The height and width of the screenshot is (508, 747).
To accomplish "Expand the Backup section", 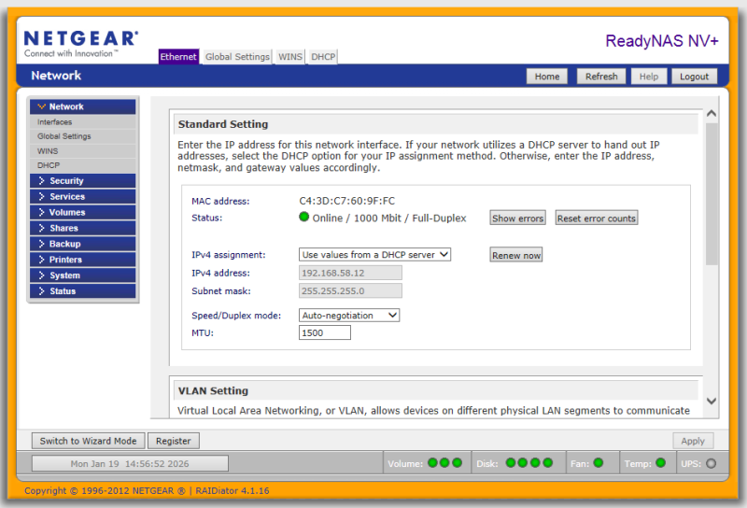I will point(83,244).
